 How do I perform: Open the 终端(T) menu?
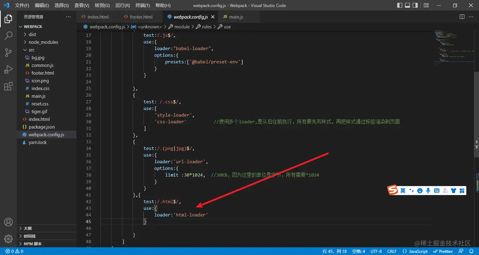point(143,5)
